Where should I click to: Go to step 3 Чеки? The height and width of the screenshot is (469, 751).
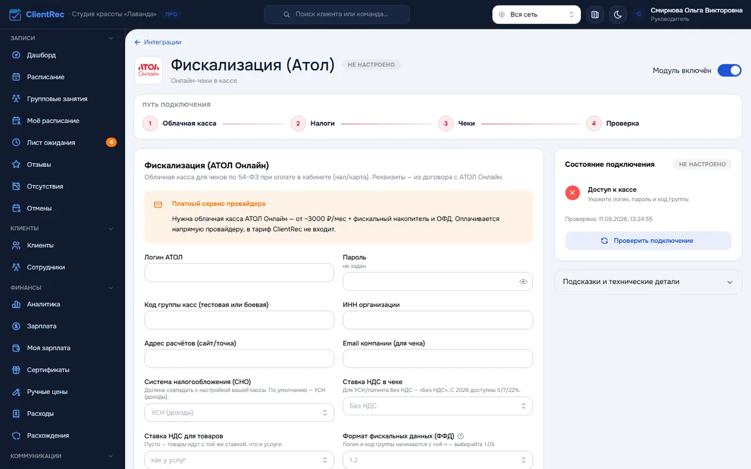coord(457,123)
